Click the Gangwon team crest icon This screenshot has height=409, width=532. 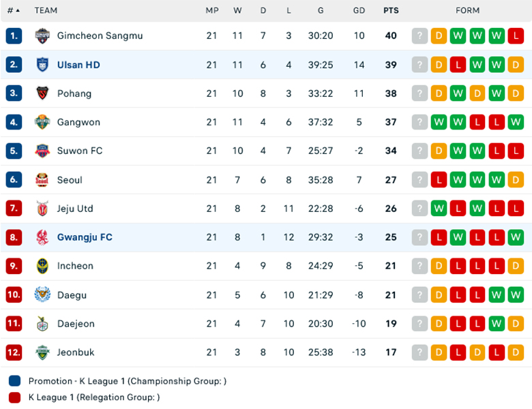pyautogui.click(x=42, y=122)
